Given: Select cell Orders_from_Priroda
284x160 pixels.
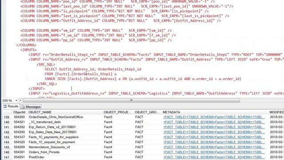Looking at the screenshot, I should click(x=44, y=152).
